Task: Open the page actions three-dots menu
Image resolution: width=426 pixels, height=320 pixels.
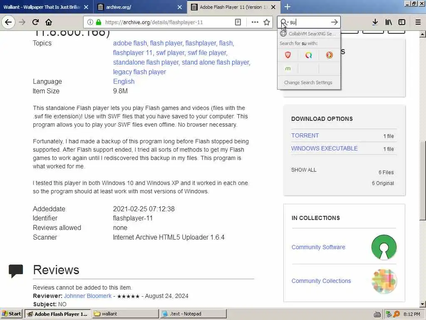Action: (x=255, y=22)
